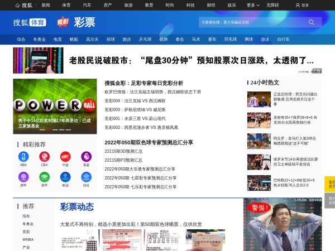Click the search magnifier icon
The width and height of the screenshot is (335, 251).
point(312,22)
